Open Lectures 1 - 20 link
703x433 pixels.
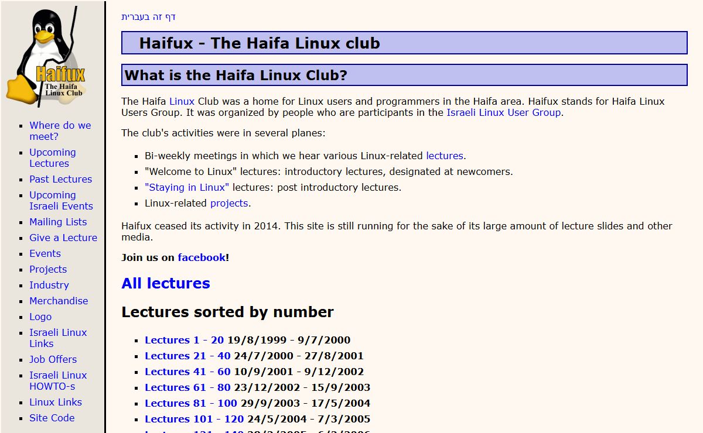coord(184,340)
